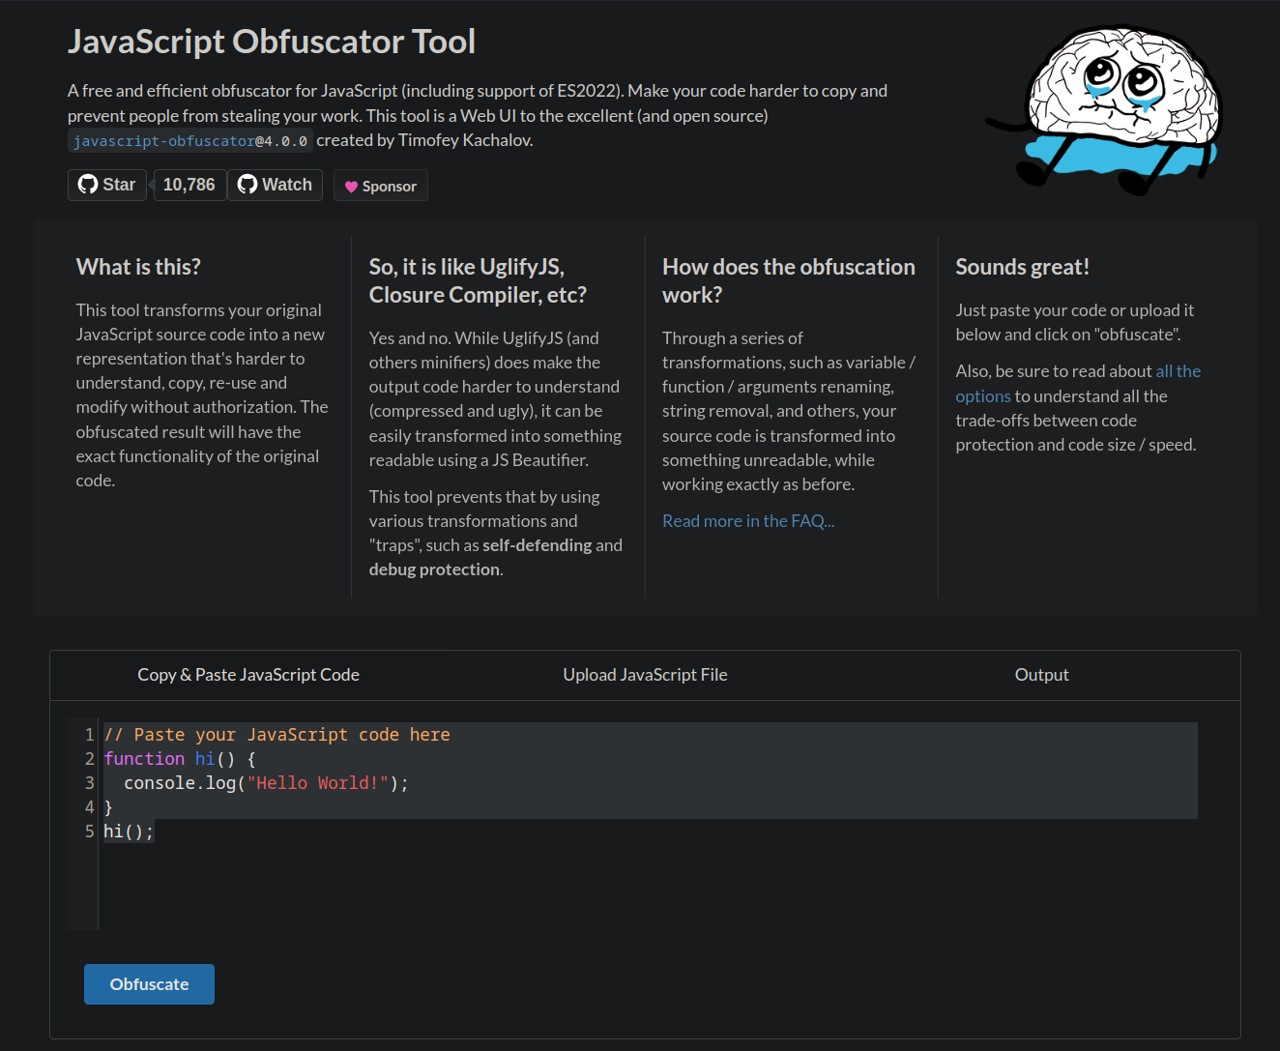Viewport: 1280px width, 1051px height.
Task: Click line number 3 in the editor gutter
Action: tap(89, 783)
